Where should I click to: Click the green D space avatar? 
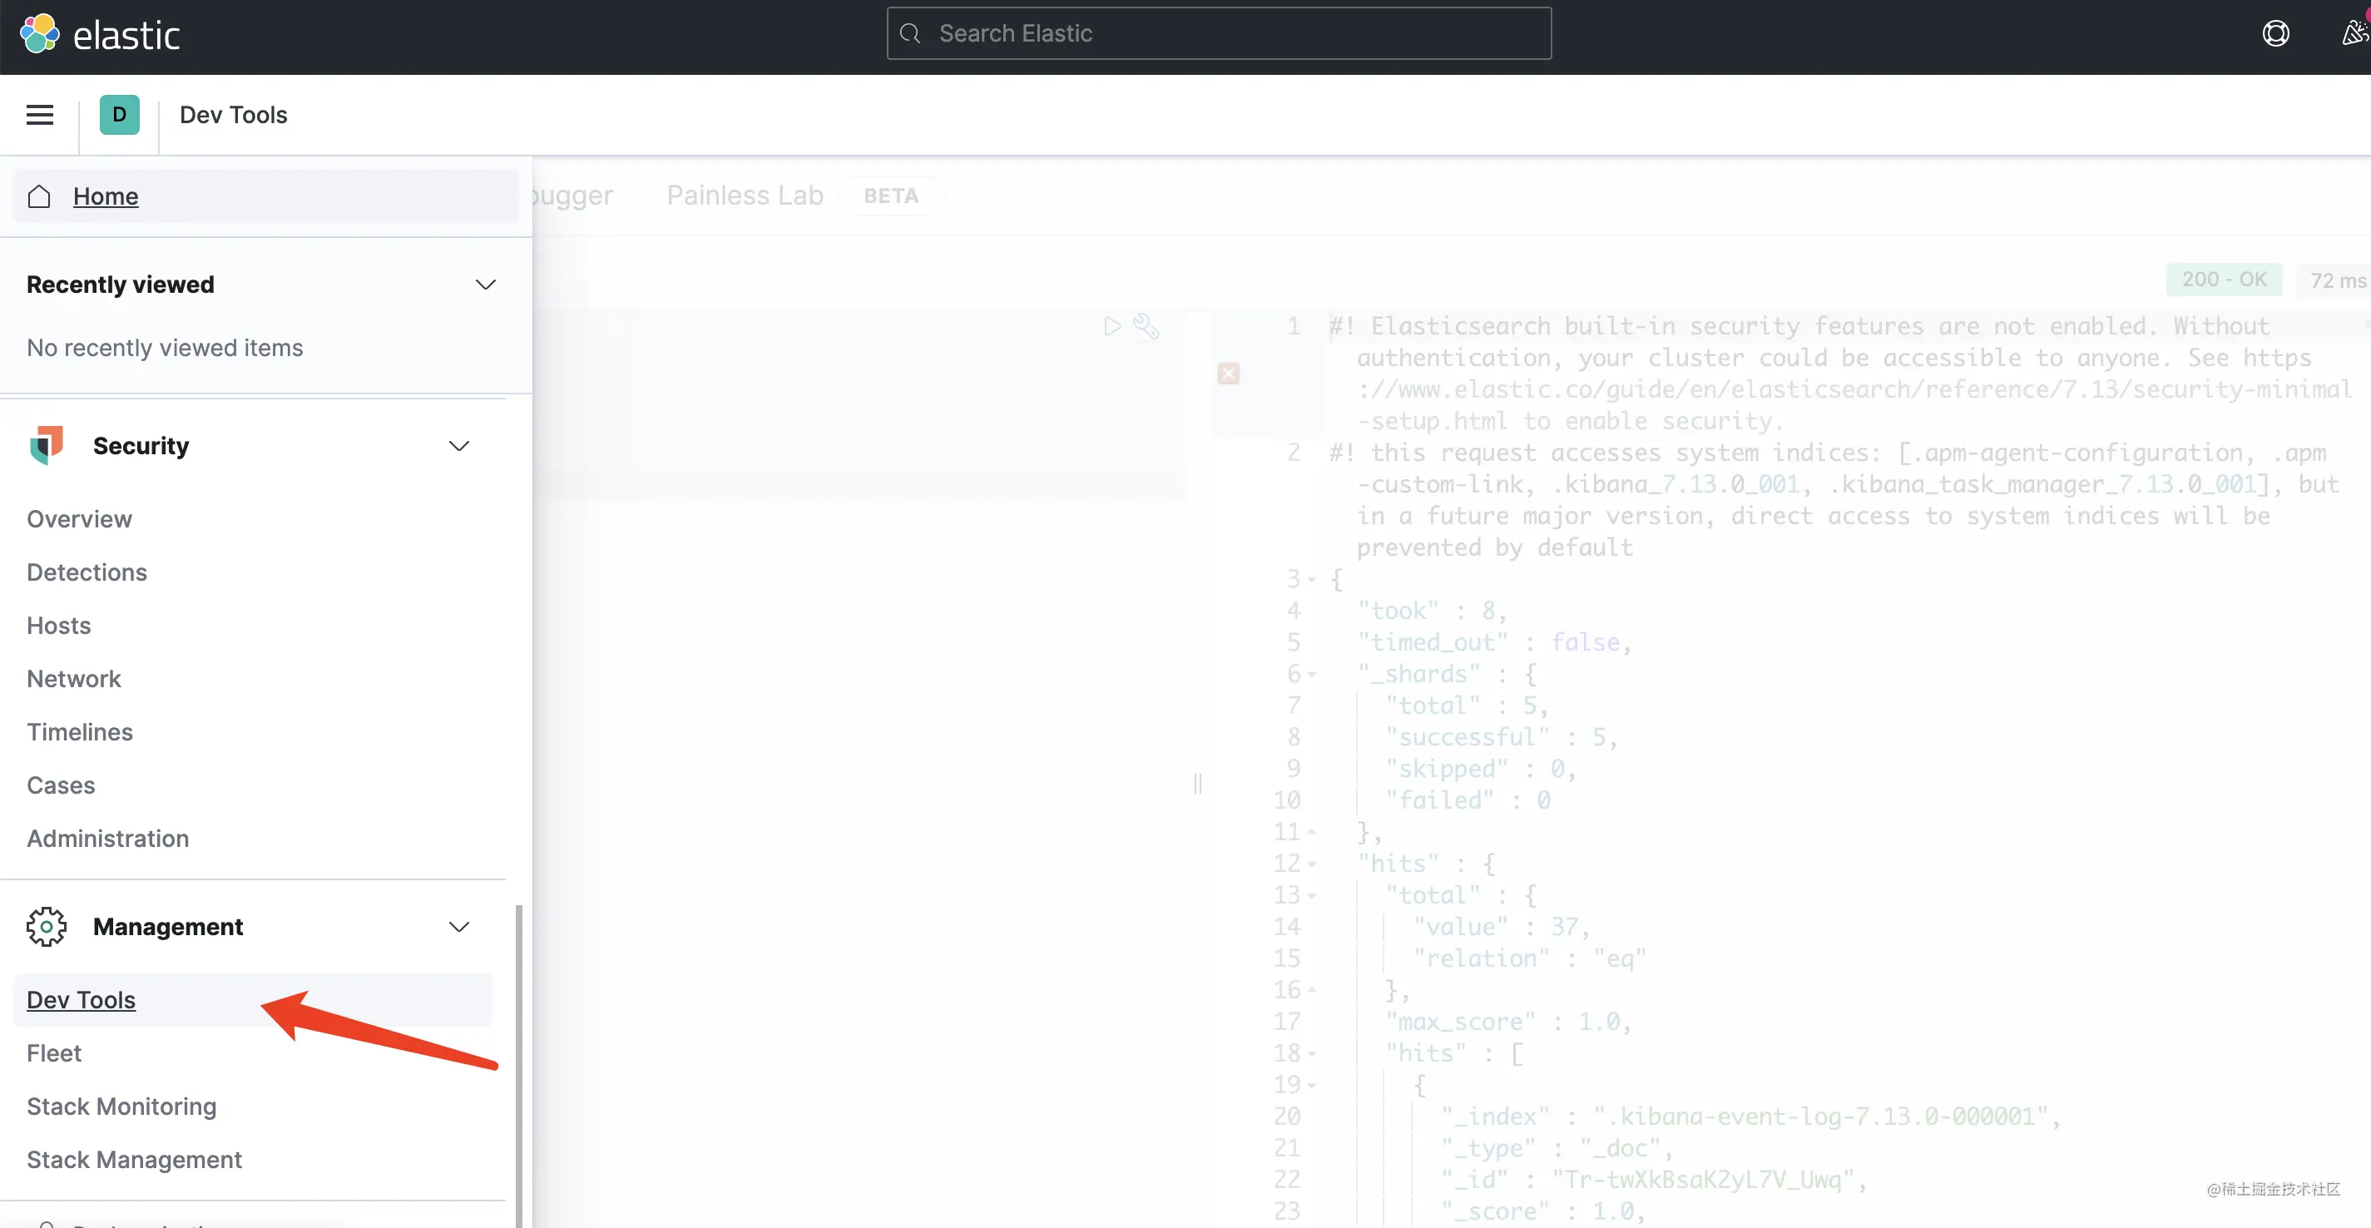[x=119, y=115]
